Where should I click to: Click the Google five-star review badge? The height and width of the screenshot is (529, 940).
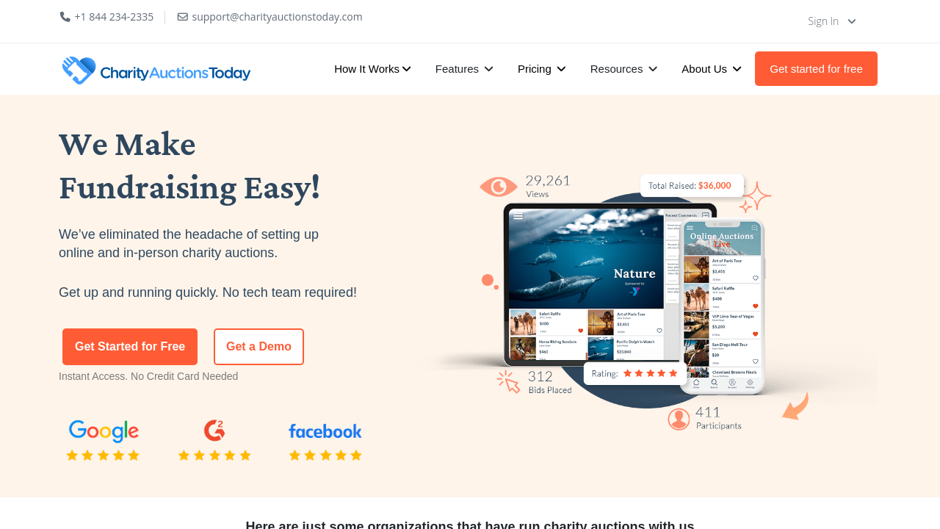104,441
